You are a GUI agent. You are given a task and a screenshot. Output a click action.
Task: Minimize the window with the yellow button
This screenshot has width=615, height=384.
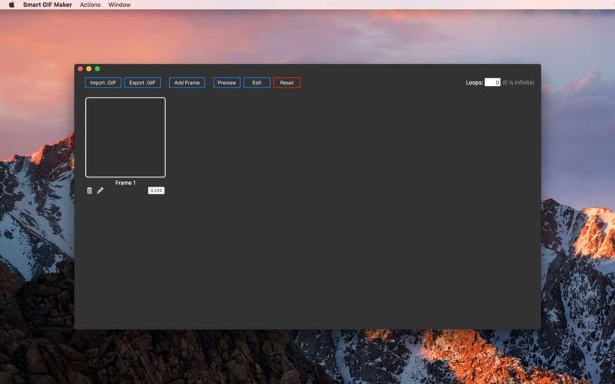89,68
